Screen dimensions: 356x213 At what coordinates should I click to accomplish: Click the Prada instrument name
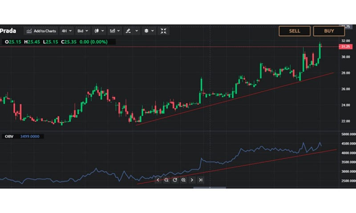[x=8, y=31]
